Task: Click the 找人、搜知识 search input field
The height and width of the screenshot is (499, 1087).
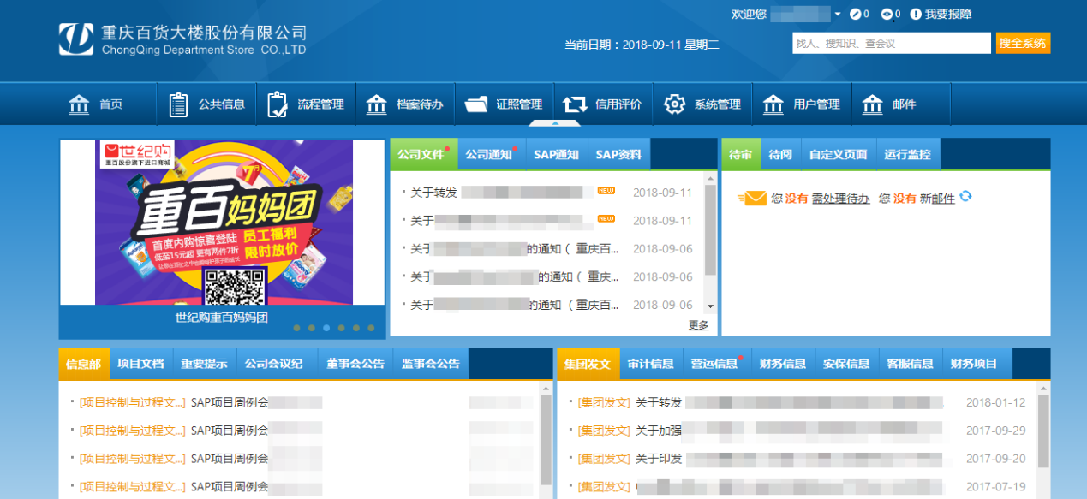Action: click(891, 43)
